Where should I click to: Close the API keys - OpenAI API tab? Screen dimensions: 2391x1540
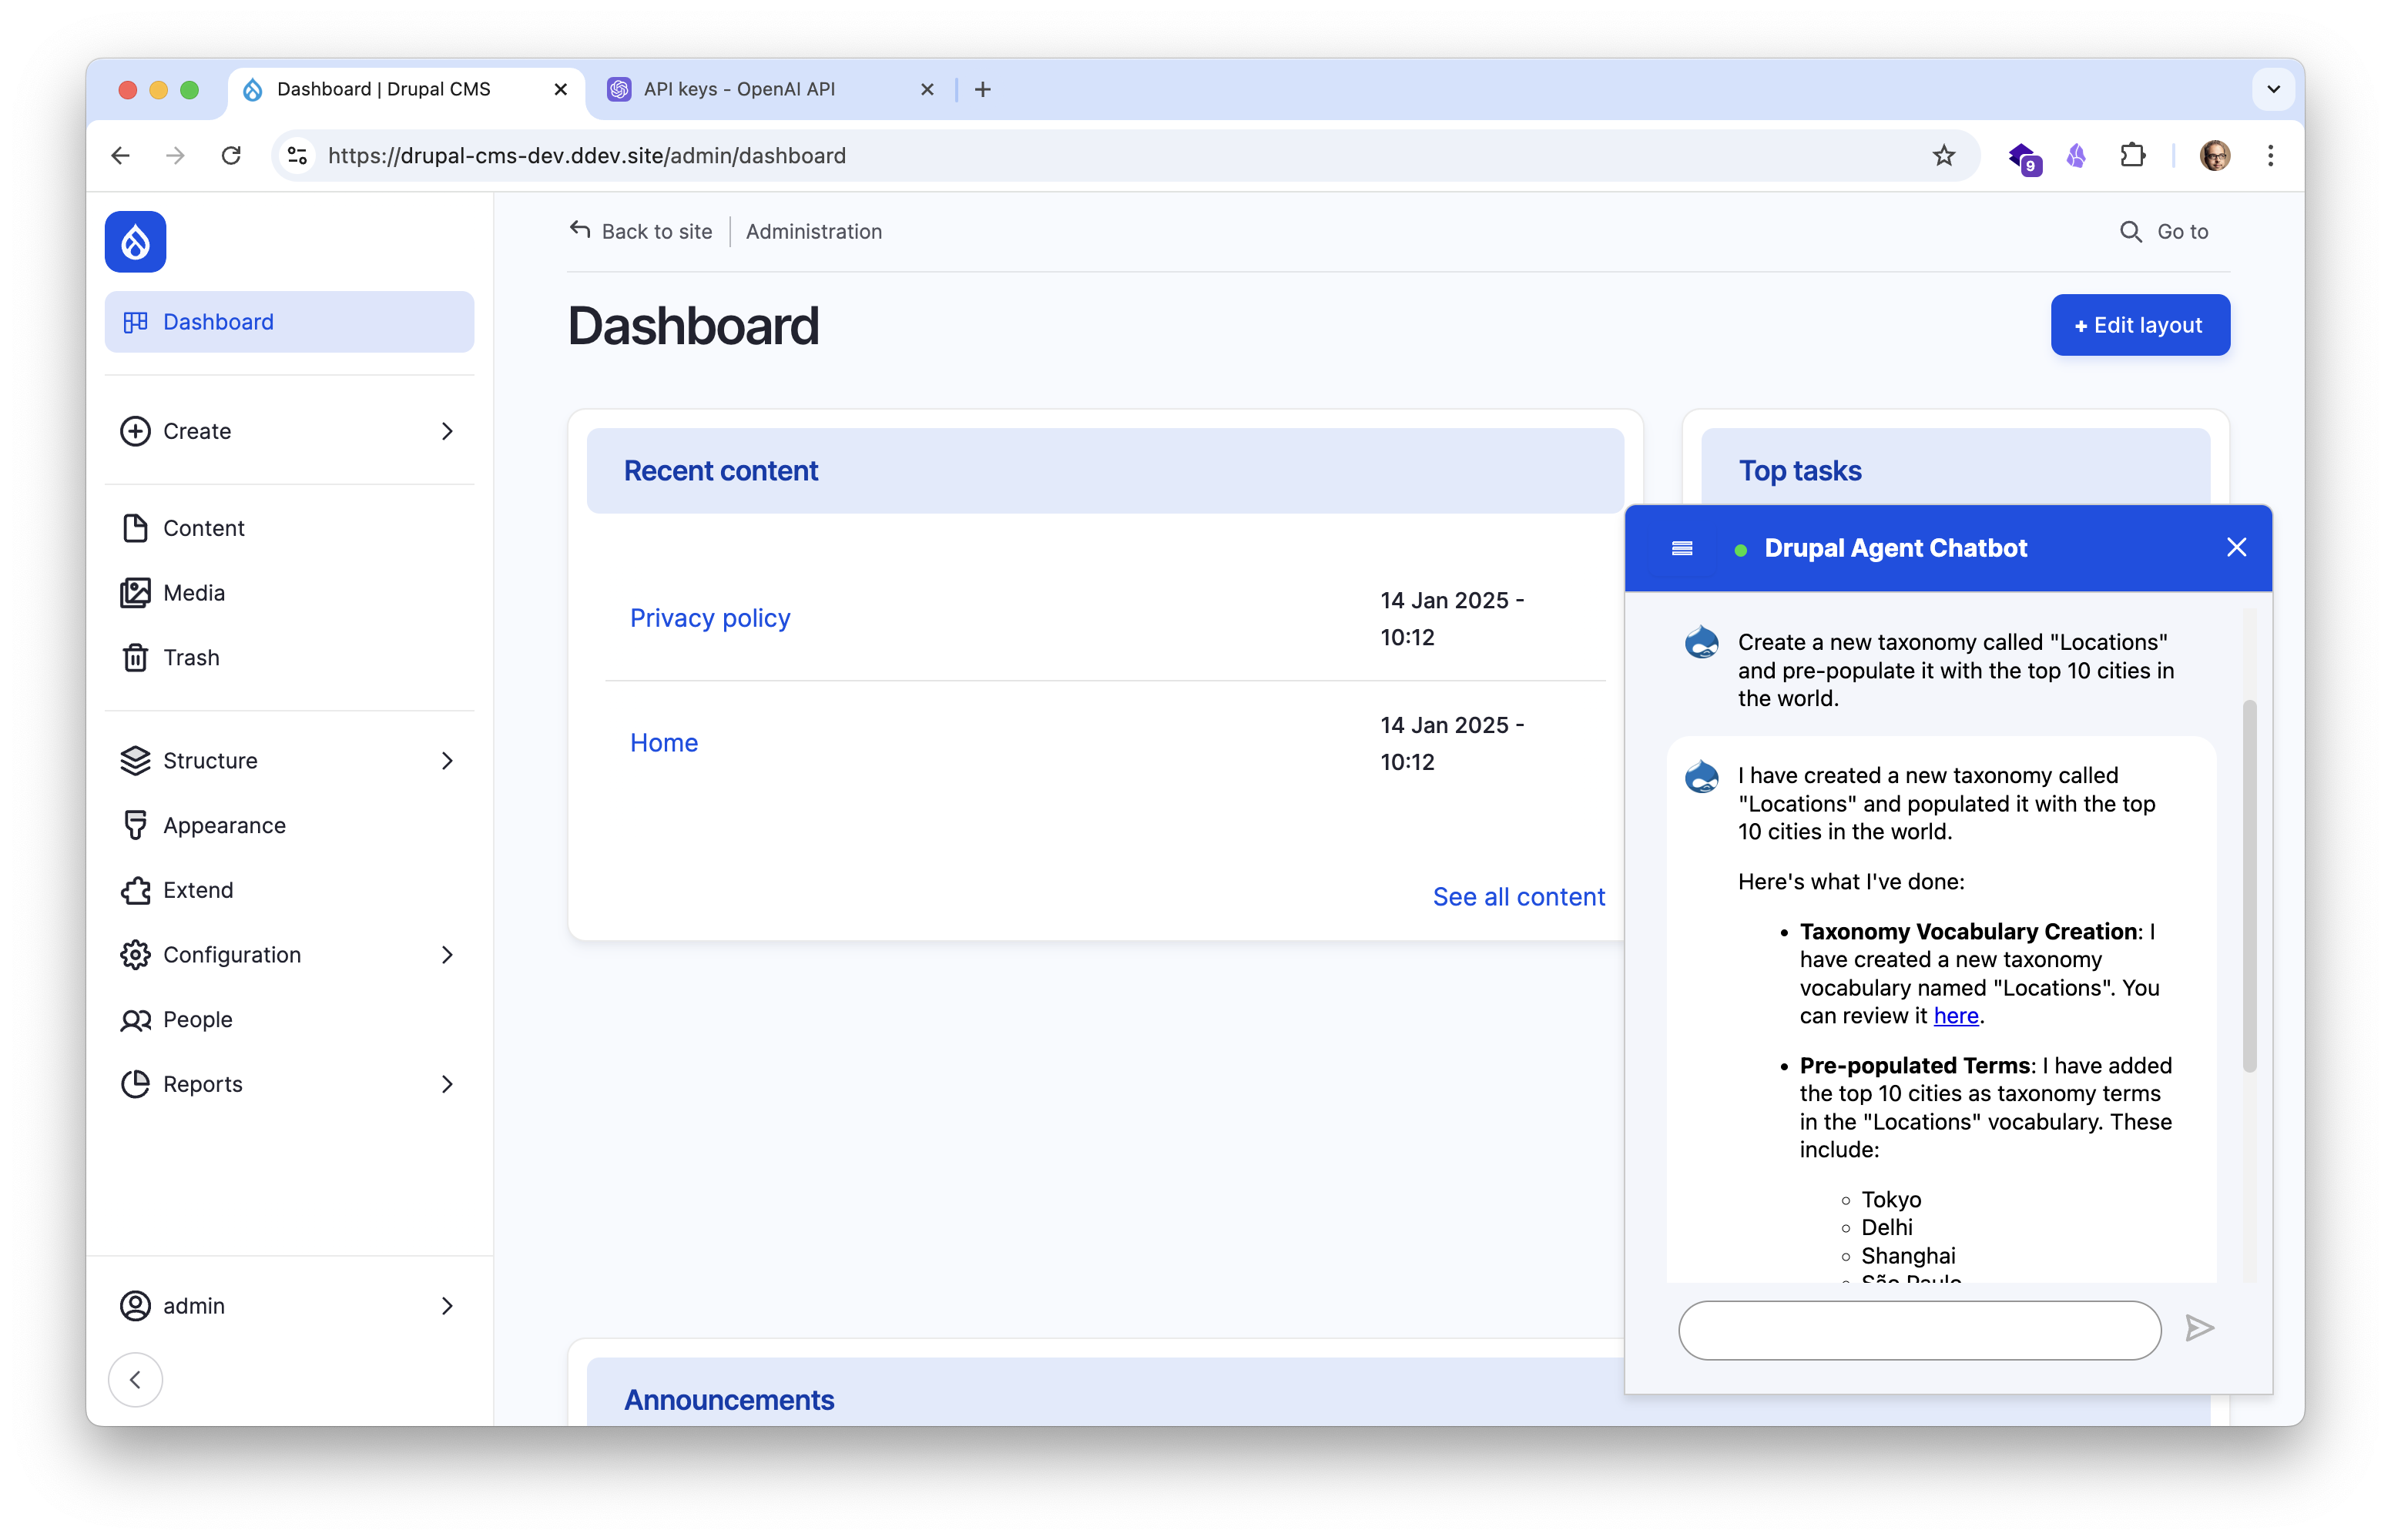pyautogui.click(x=927, y=89)
